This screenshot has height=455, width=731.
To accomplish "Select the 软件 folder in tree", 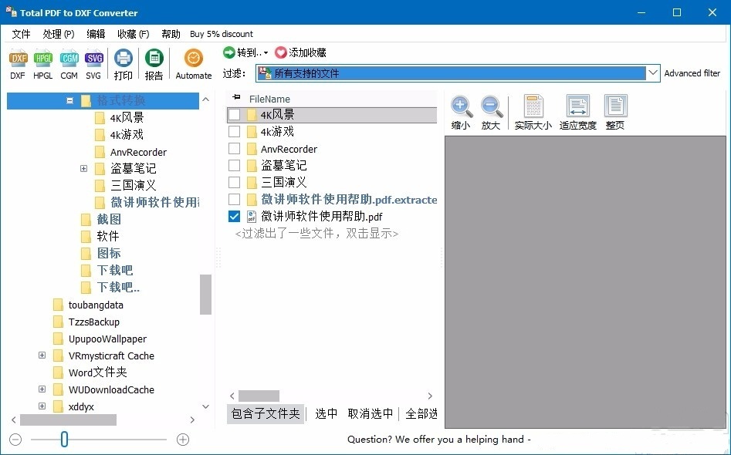I will 108,236.
